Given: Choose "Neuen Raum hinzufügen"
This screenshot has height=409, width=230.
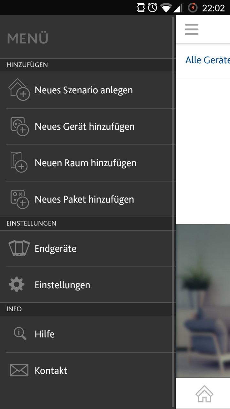Looking at the screenshot, I should click(x=86, y=163).
